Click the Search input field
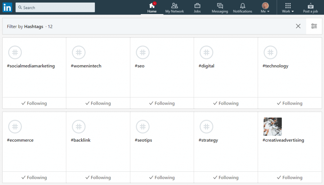324x185 pixels. pos(55,8)
